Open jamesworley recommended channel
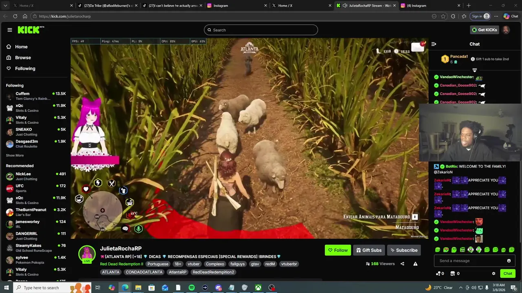522x293 pixels. [x=35, y=224]
